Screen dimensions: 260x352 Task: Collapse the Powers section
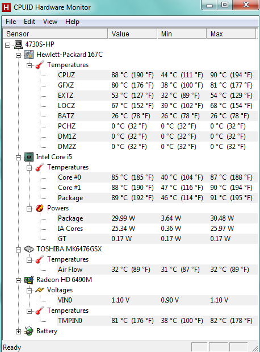pyautogui.click(x=29, y=209)
